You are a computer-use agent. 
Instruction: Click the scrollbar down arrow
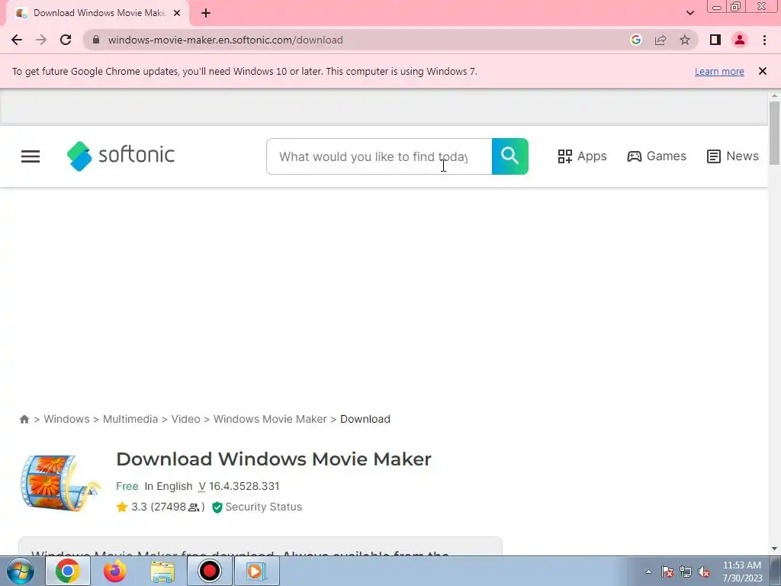(x=774, y=549)
